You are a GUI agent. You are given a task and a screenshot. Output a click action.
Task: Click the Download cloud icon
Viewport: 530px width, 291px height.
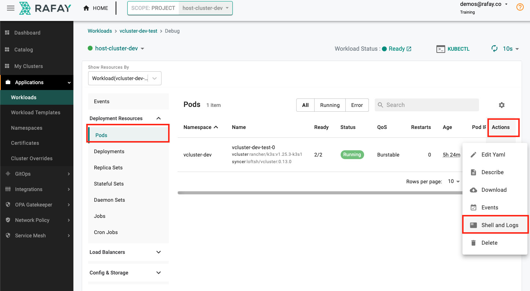click(x=473, y=190)
